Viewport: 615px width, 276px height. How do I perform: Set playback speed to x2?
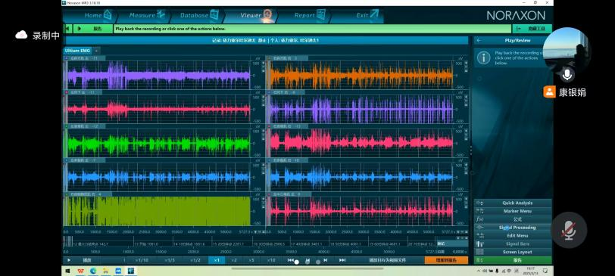click(x=234, y=260)
